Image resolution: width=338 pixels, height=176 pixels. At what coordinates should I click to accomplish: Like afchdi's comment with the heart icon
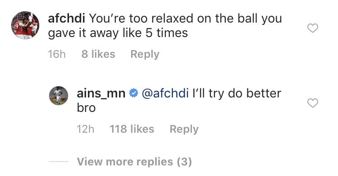[313, 28]
